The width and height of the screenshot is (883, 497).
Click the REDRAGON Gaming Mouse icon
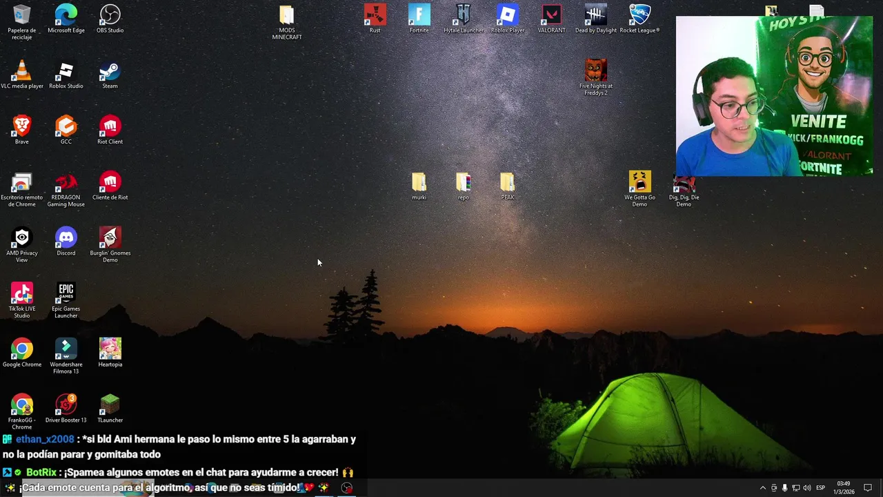(x=66, y=189)
